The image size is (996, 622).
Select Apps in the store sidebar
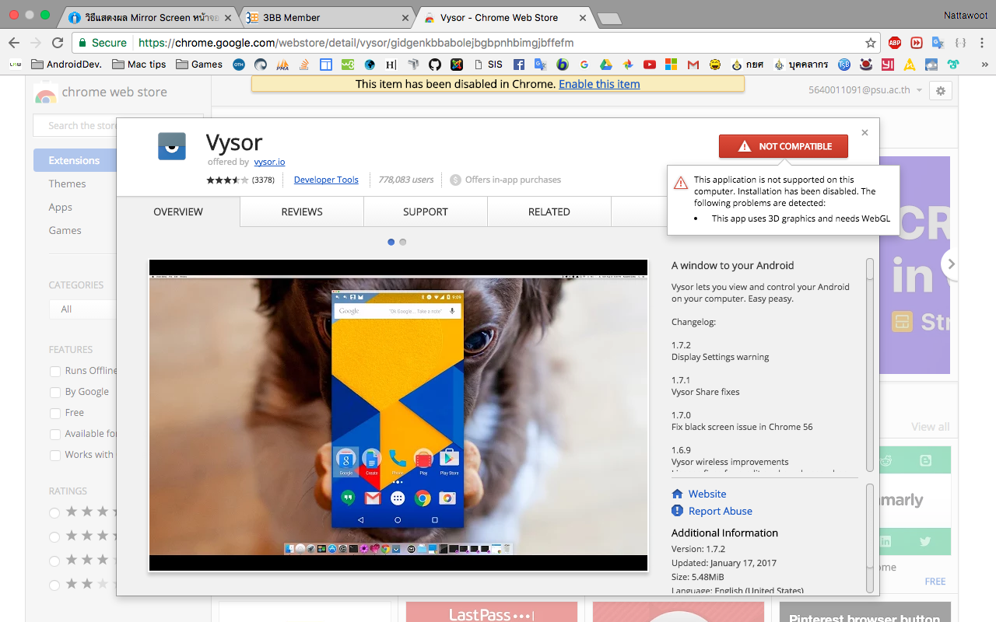pyautogui.click(x=60, y=207)
